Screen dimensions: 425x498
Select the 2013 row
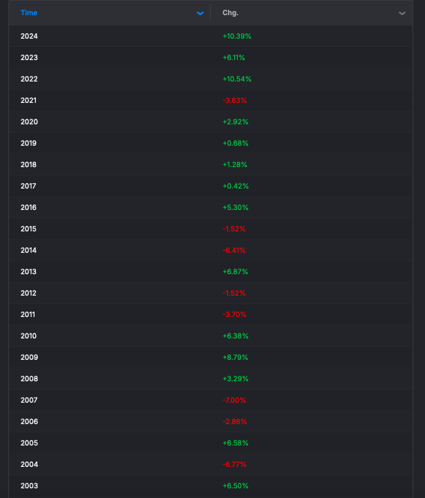(211, 271)
